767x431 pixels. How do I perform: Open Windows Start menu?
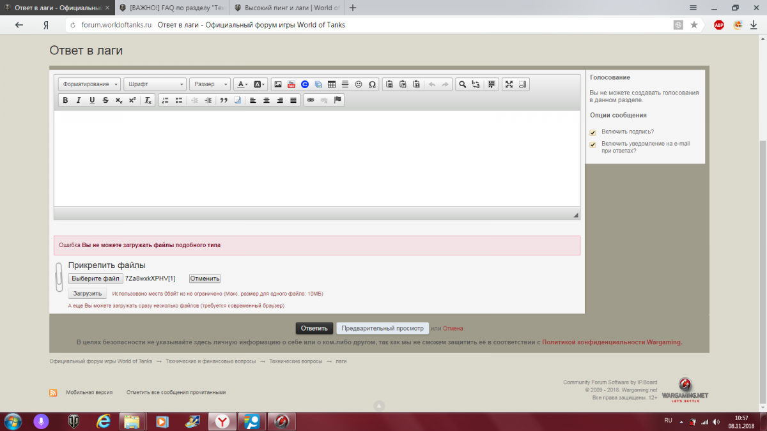12,421
